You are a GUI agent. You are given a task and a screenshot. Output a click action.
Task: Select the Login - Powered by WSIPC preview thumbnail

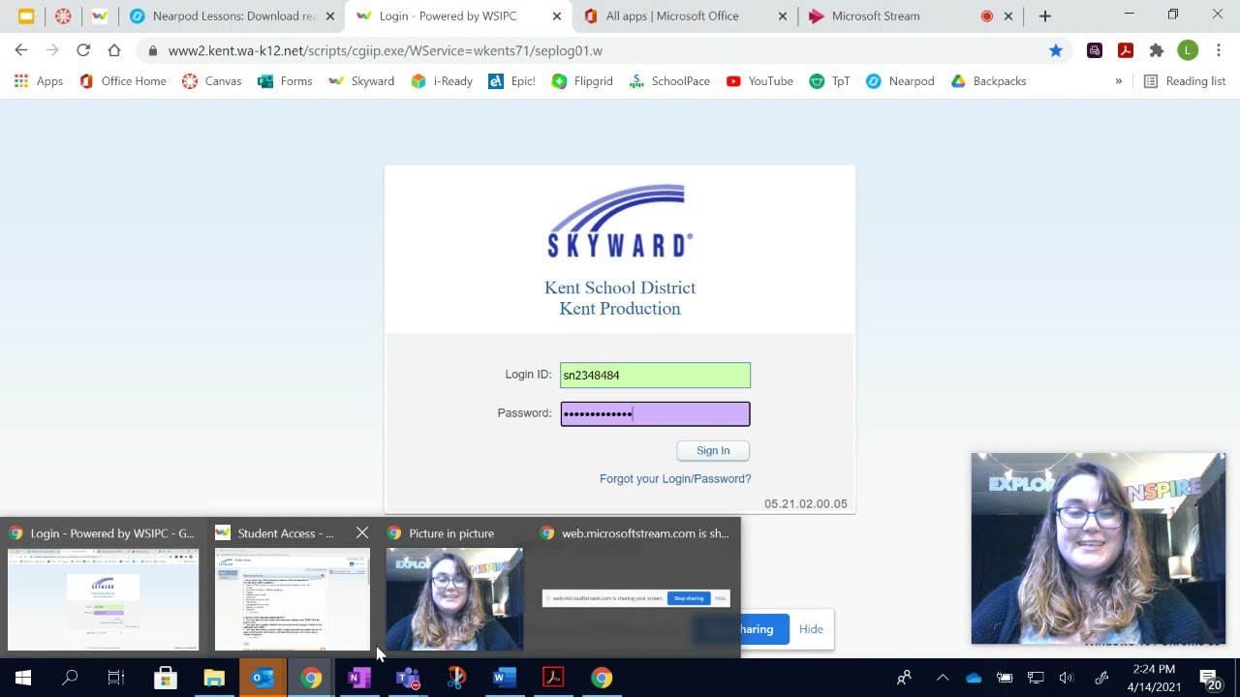(x=104, y=599)
